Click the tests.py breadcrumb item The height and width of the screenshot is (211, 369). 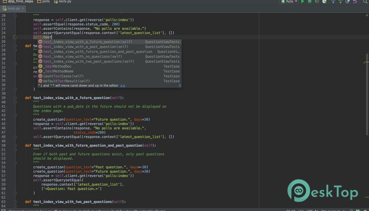click(63, 2)
